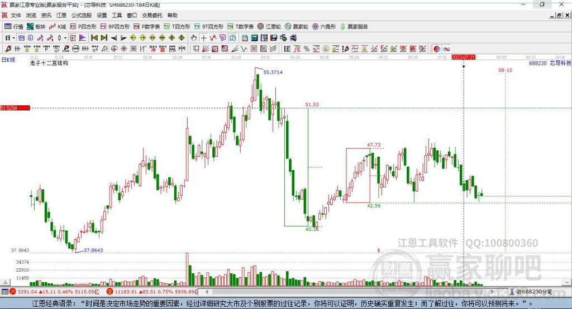Open the 赢家轮 wheel tool

point(297,27)
